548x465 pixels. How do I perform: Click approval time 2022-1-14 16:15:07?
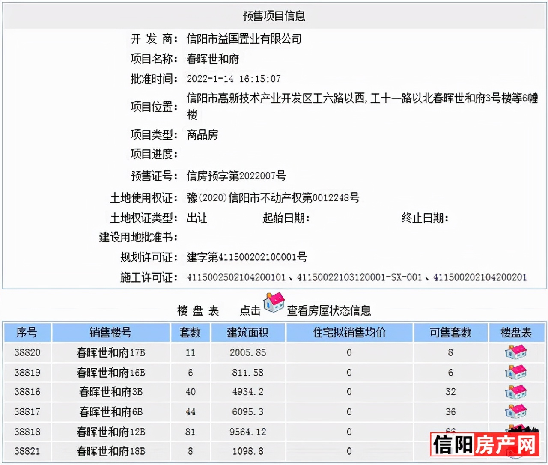[233, 79]
